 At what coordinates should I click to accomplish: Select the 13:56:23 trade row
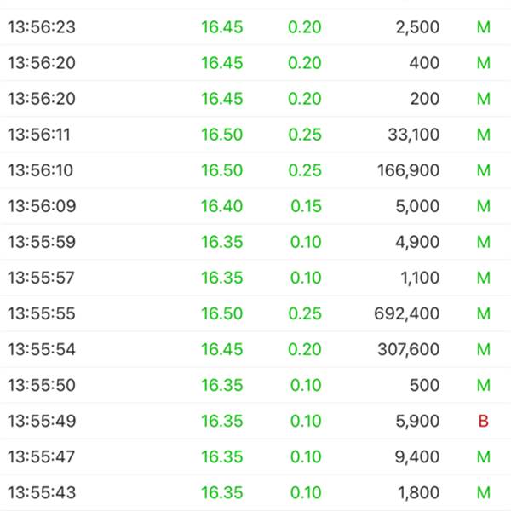pos(255,27)
